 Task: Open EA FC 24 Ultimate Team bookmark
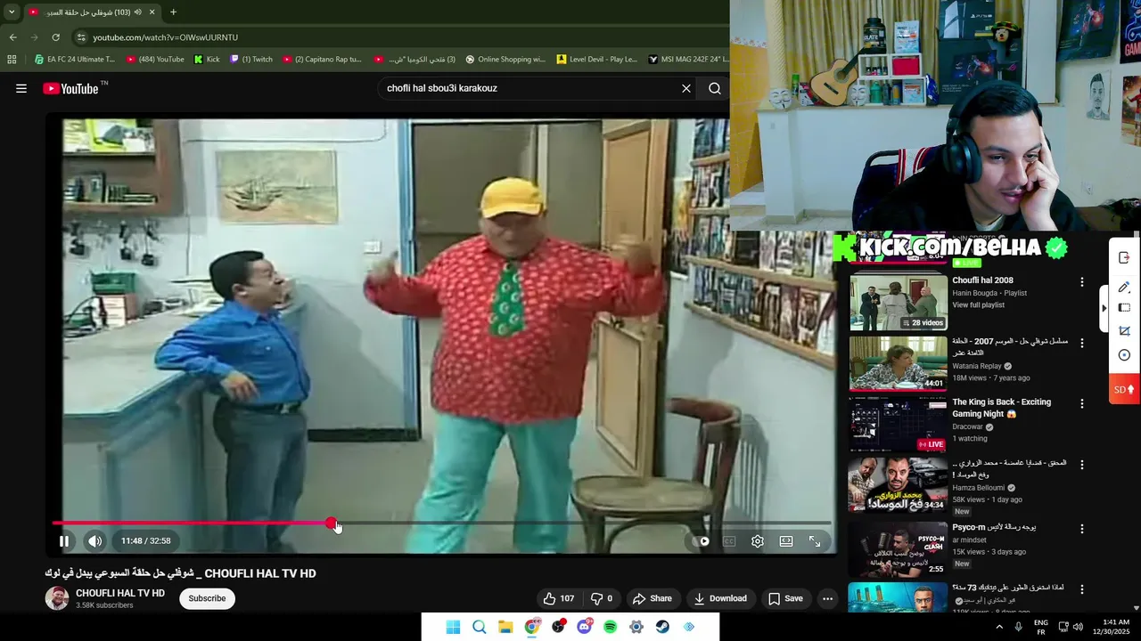click(x=75, y=60)
